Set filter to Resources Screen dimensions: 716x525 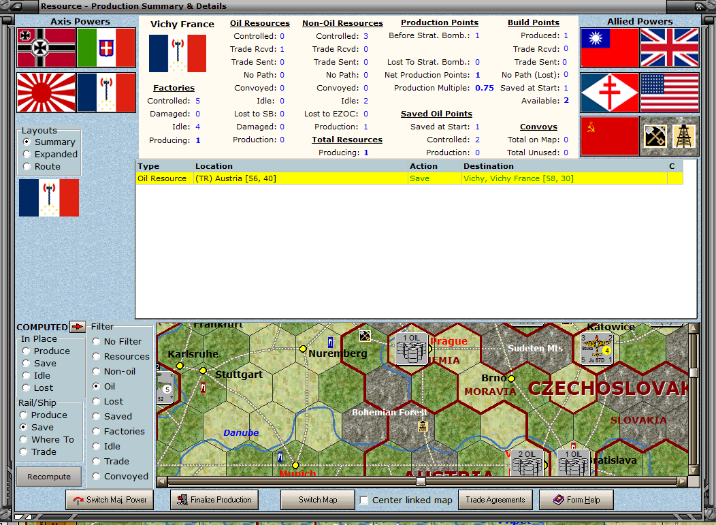click(97, 356)
